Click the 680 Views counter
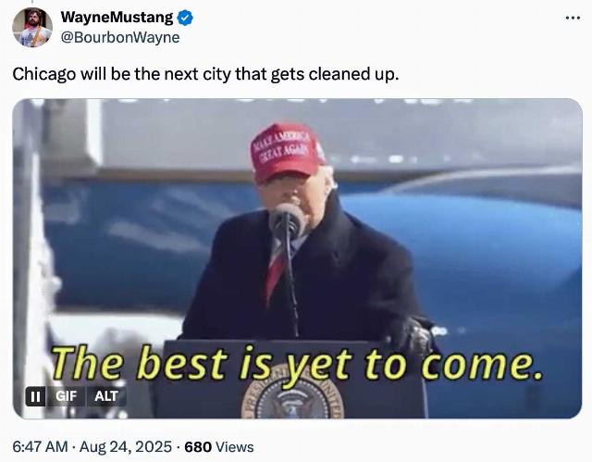The image size is (592, 462). (x=219, y=447)
